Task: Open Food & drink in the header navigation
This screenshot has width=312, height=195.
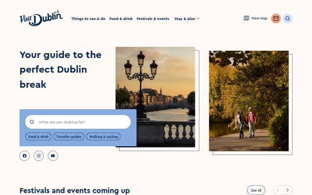Action: pos(121,19)
